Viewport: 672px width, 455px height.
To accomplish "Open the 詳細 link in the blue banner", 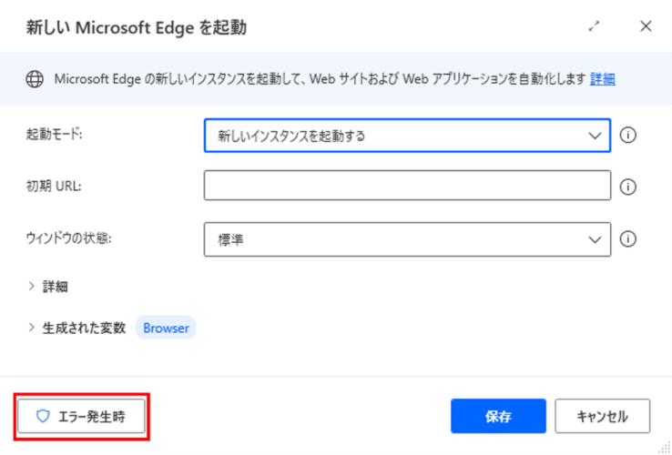I will [x=603, y=79].
